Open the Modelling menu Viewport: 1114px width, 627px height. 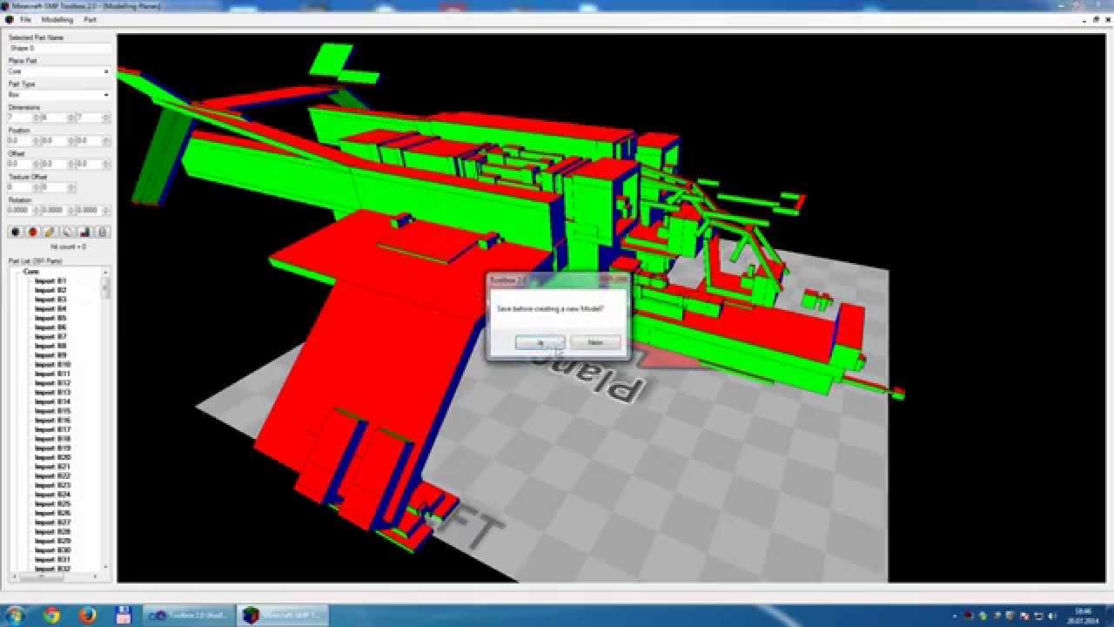pyautogui.click(x=57, y=19)
